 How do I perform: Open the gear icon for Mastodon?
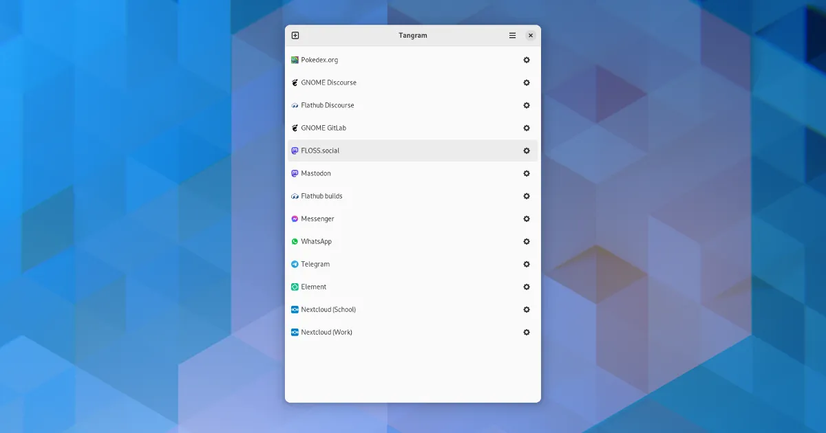(527, 173)
